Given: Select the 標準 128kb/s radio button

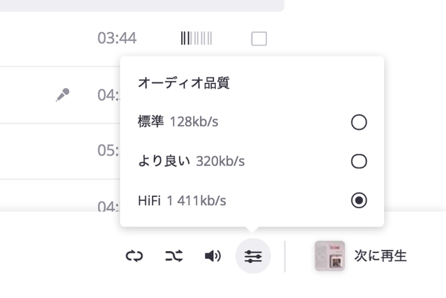Looking at the screenshot, I should 359,123.
